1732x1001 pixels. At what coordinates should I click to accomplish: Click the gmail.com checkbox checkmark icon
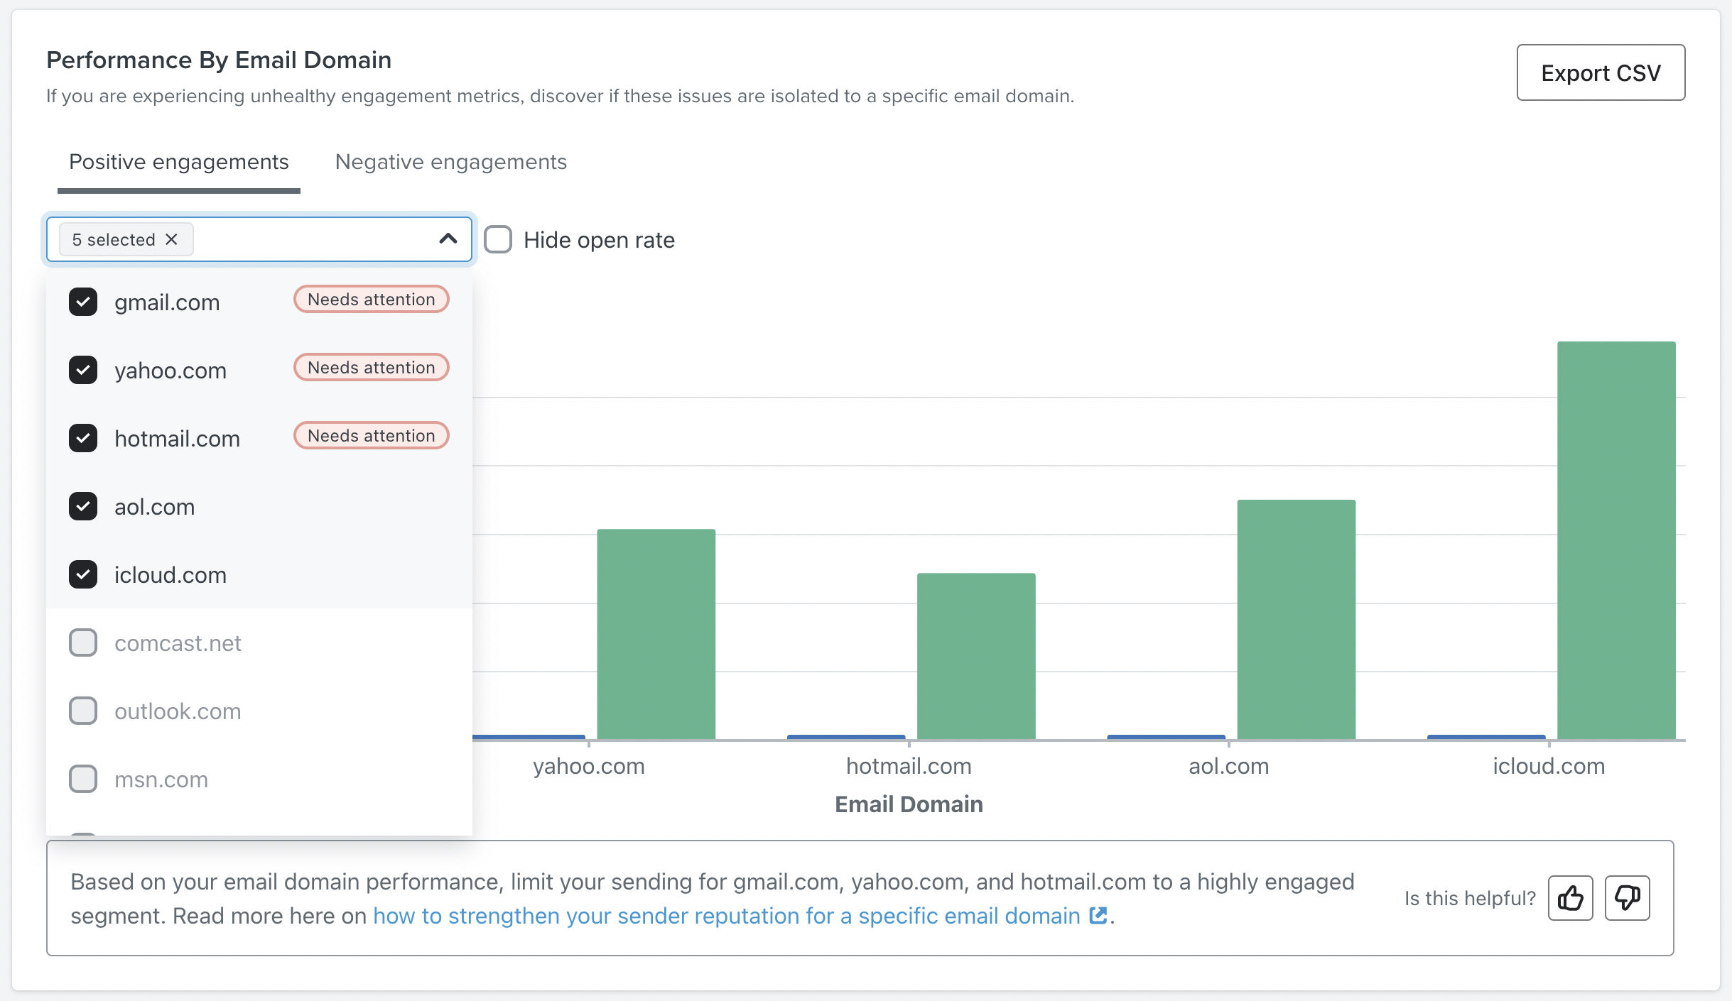pyautogui.click(x=82, y=302)
